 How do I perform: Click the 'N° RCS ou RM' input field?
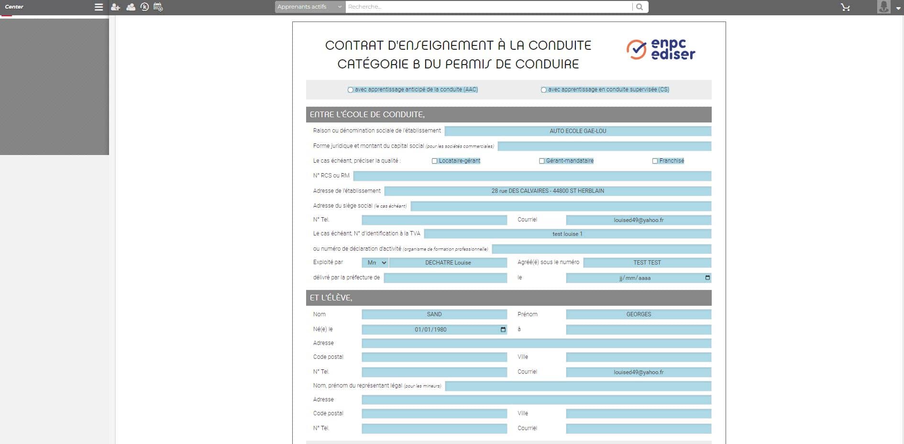(x=532, y=176)
